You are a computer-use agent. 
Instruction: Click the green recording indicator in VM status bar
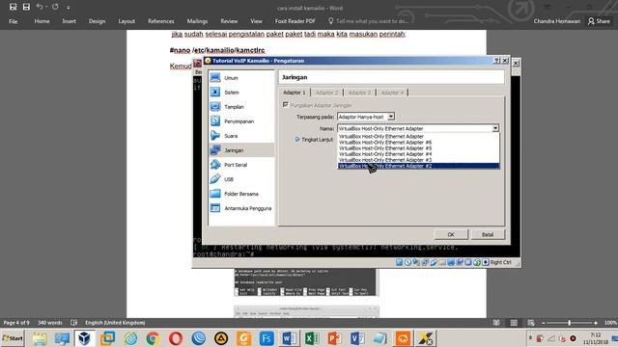tap(477, 262)
